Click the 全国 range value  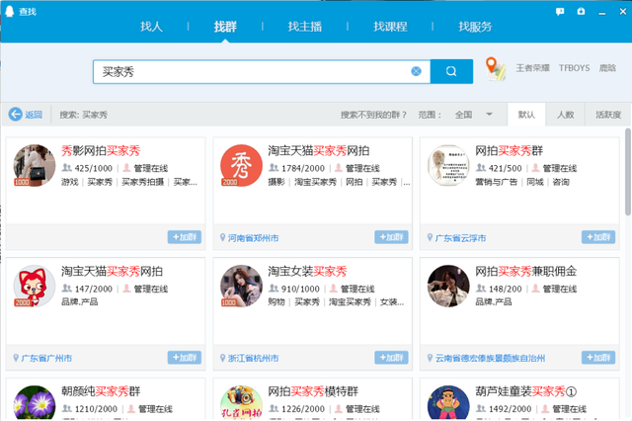[463, 115]
